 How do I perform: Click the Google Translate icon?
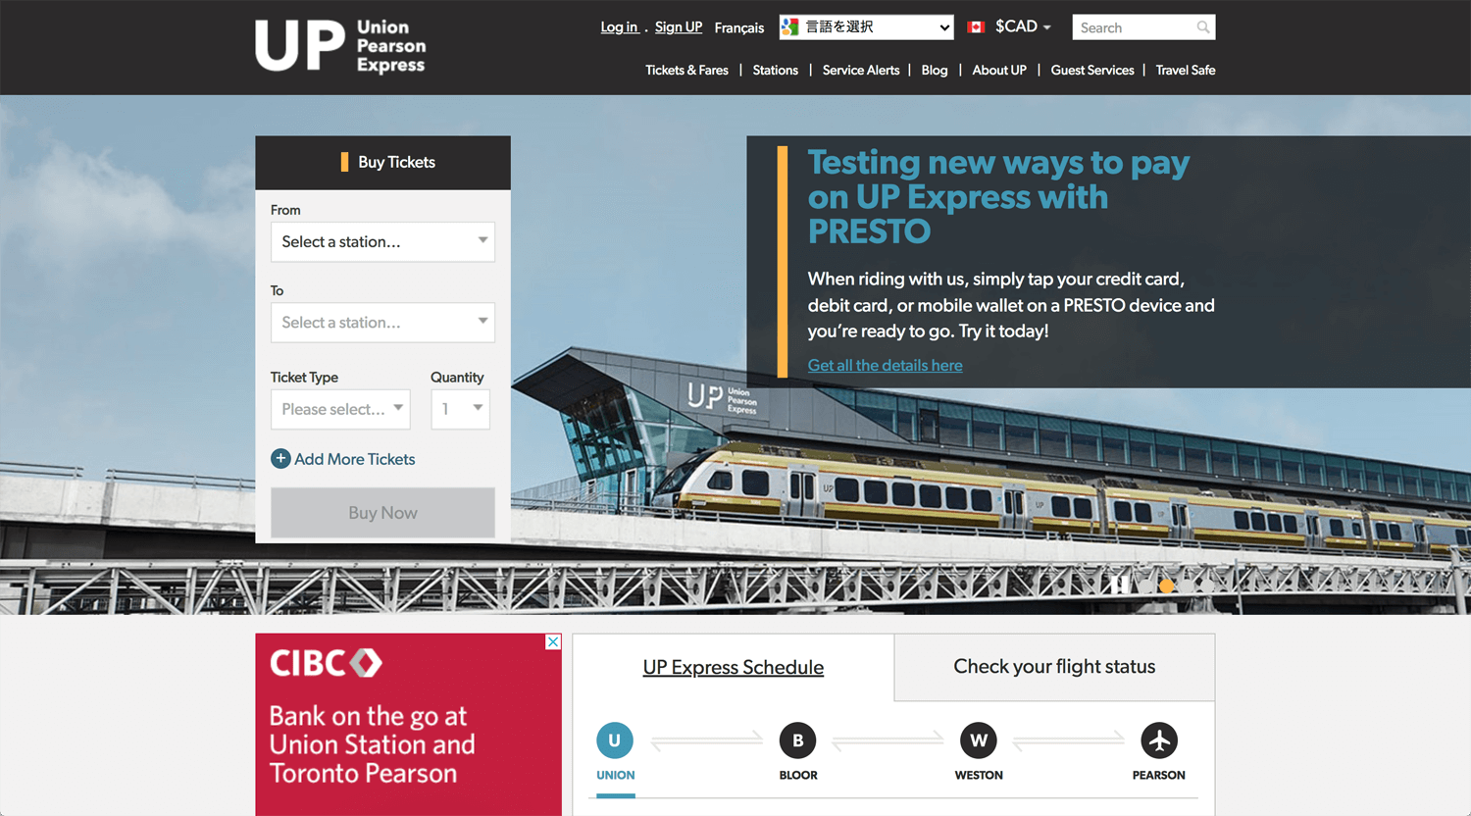pyautogui.click(x=790, y=27)
